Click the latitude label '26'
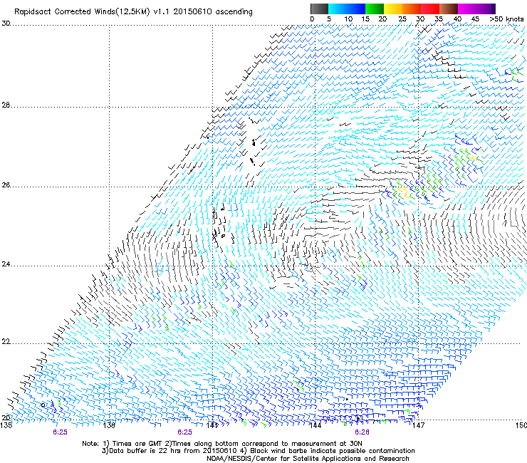 (6, 185)
